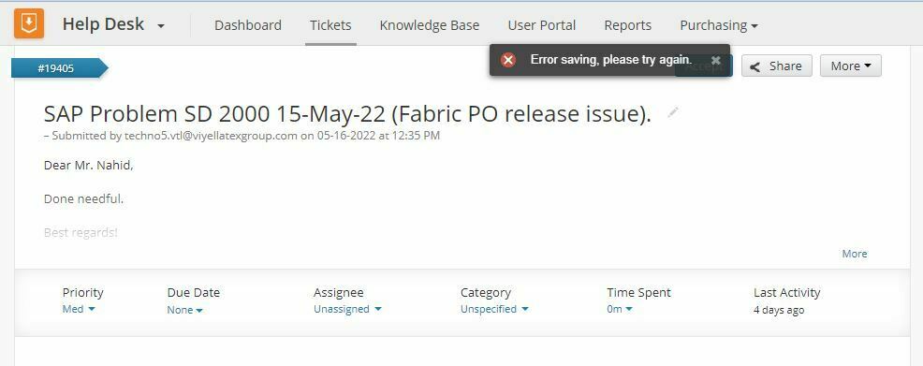Click the share icon in Share button
The height and width of the screenshot is (366, 923).
pos(755,66)
